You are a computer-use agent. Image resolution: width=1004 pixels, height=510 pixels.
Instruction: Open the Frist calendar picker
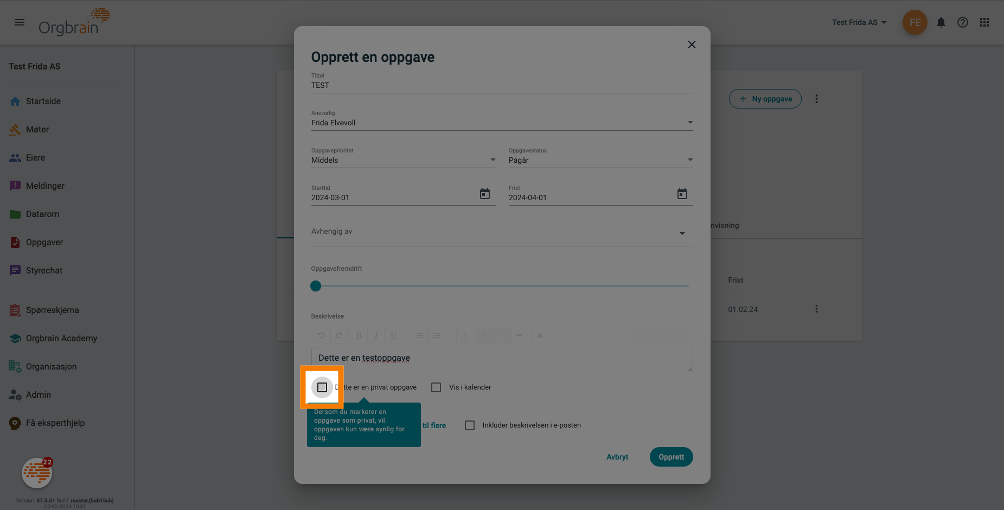(x=682, y=194)
